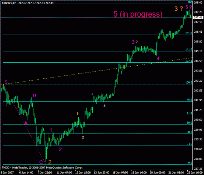
Task: Click the 38.2 Fibonacci level label
Action: coord(189,132)
